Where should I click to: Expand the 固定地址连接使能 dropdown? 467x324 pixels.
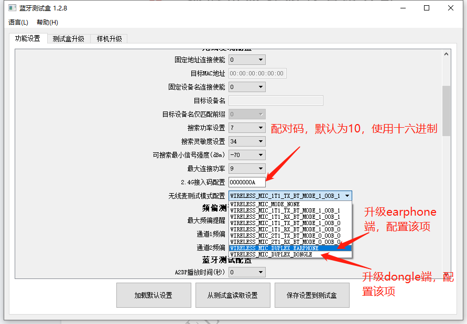[247, 60]
